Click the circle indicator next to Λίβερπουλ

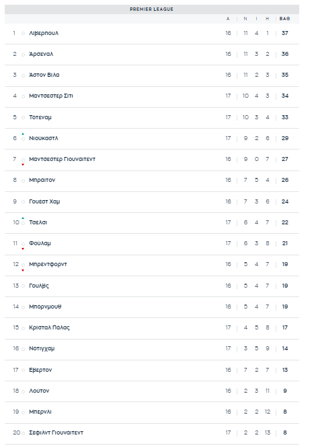click(23, 34)
